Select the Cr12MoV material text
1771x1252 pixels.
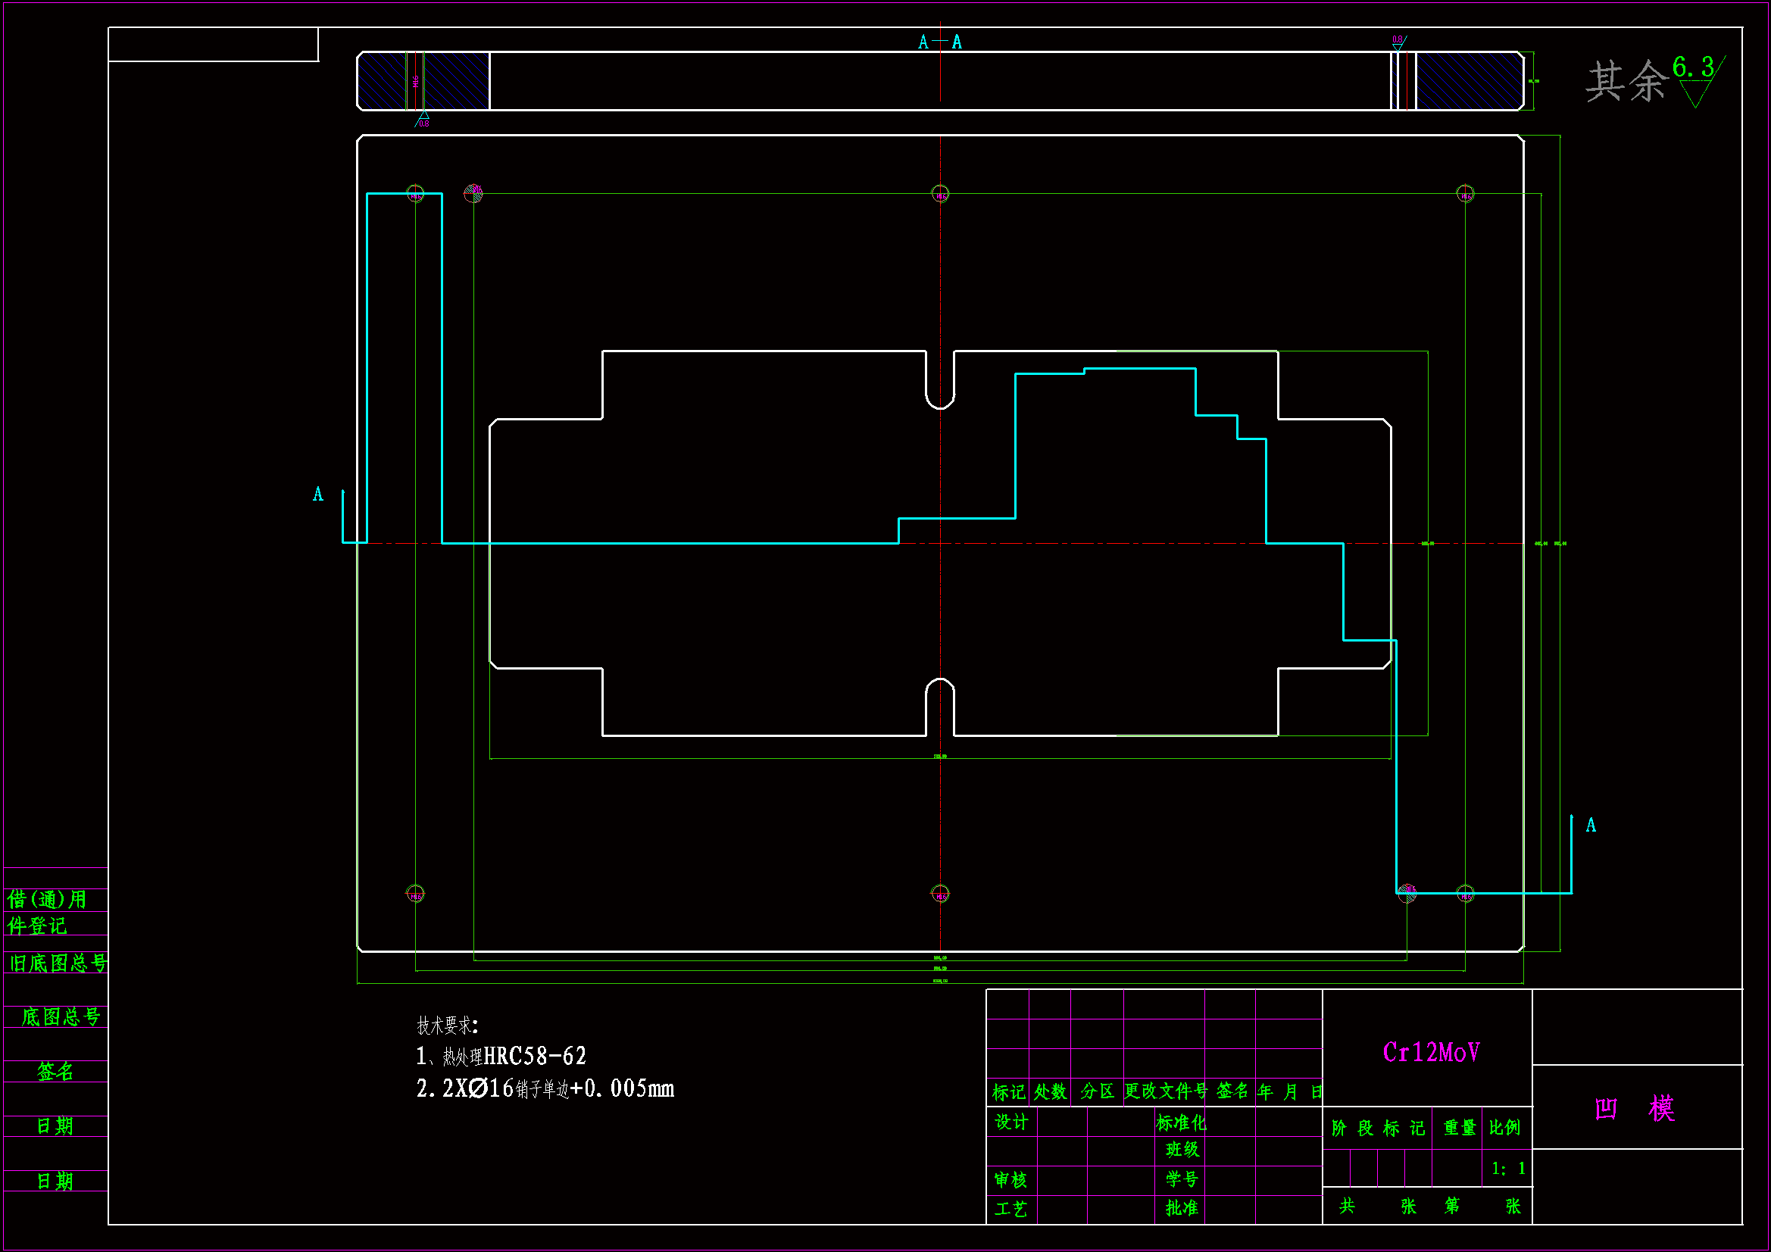click(x=1430, y=1052)
